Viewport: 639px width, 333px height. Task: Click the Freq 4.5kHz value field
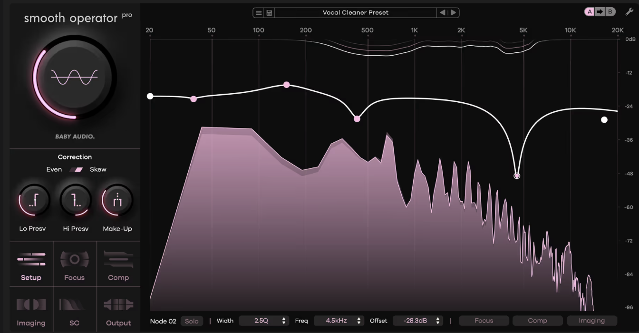[339, 321]
